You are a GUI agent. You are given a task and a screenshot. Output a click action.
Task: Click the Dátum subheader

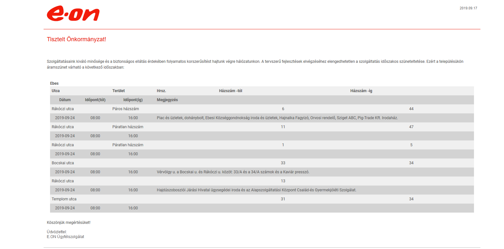pyautogui.click(x=65, y=100)
